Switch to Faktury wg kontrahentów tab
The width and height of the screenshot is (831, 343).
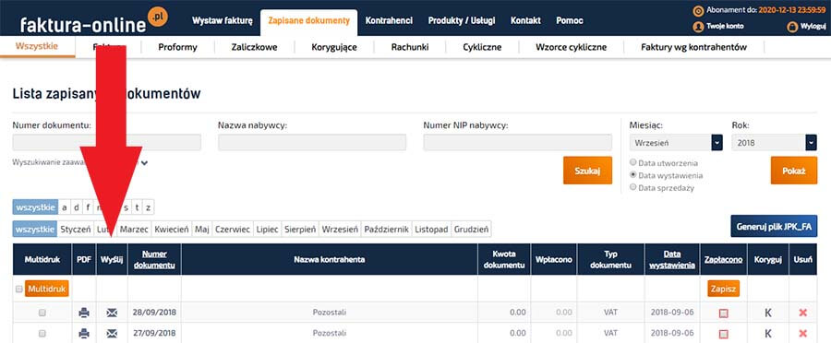[693, 47]
